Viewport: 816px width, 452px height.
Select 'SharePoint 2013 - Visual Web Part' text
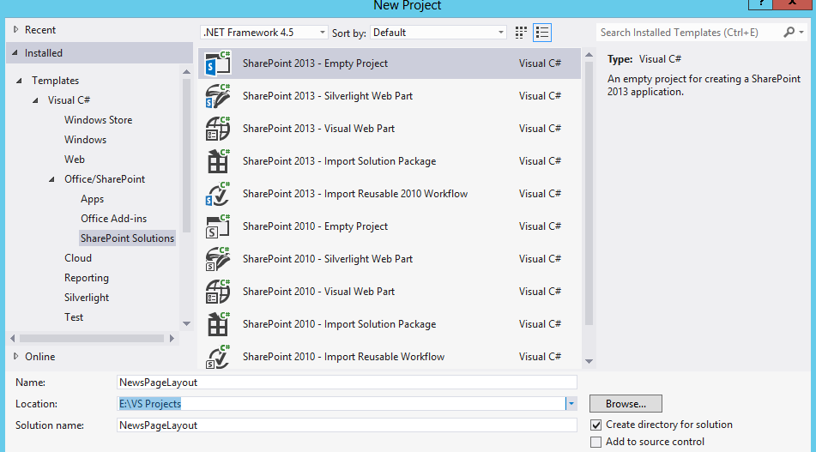(318, 129)
